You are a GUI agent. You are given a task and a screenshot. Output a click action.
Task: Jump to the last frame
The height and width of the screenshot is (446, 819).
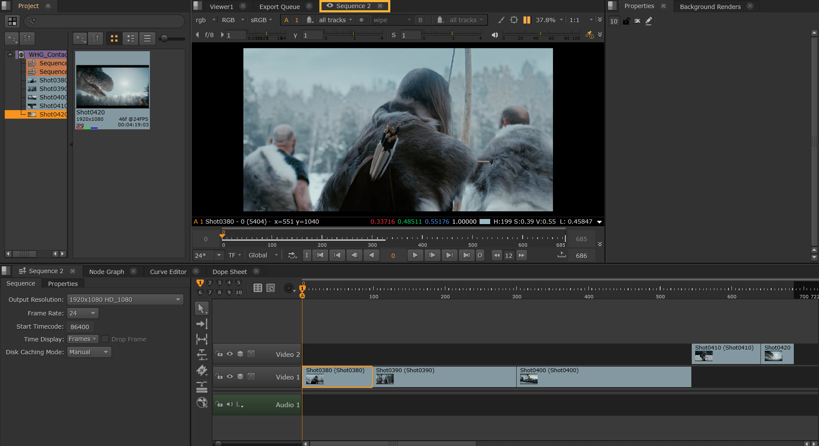point(466,255)
